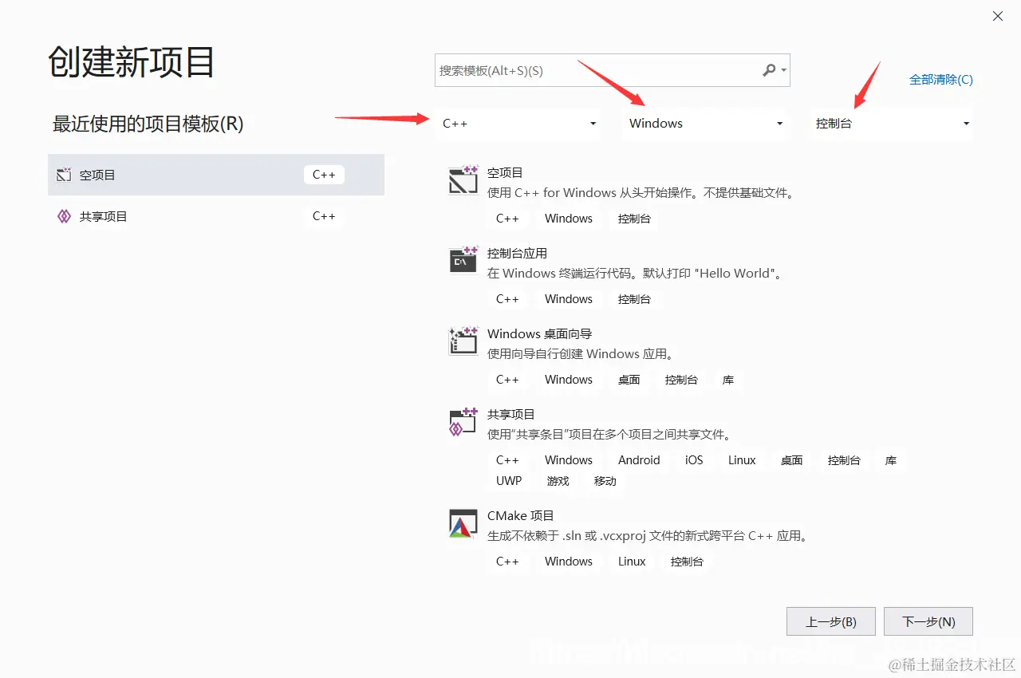Click the Android tag under 共享项目
The height and width of the screenshot is (678, 1021).
coord(638,459)
